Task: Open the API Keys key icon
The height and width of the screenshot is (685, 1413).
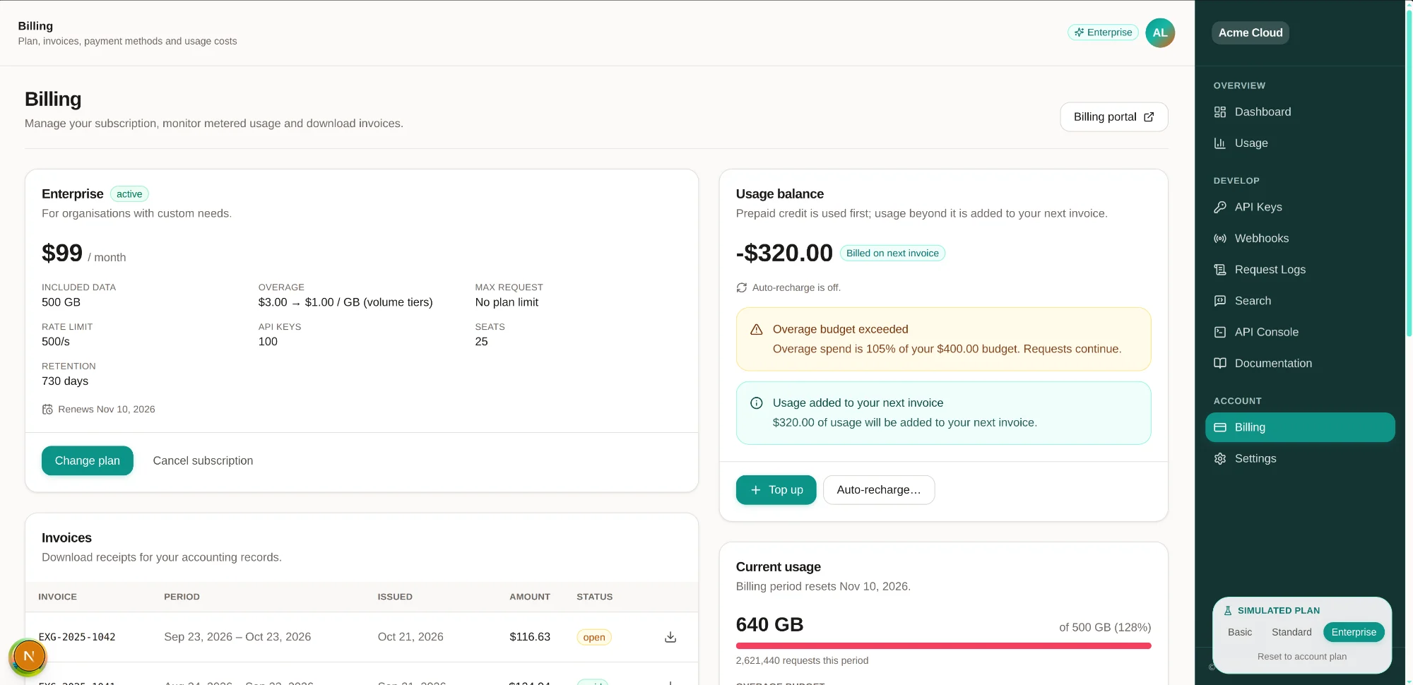Action: pyautogui.click(x=1219, y=207)
